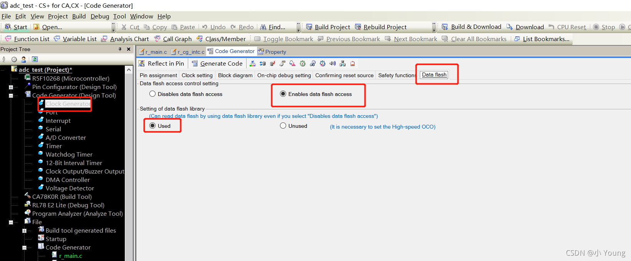This screenshot has height=261, width=631.
Task: Open the Confirming reset source tab
Action: (344, 75)
